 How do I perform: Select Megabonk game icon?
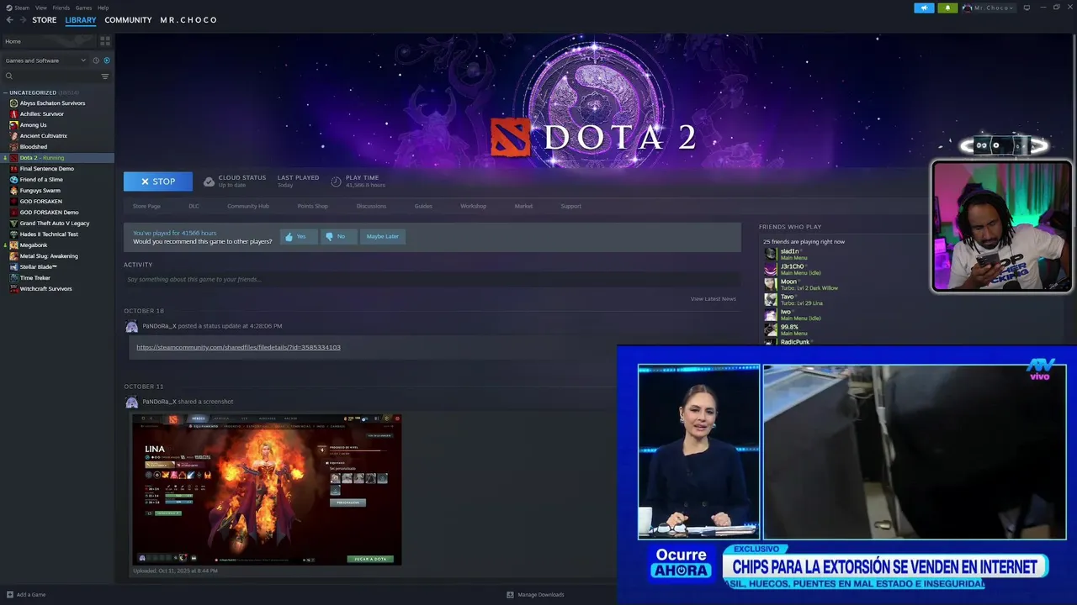(13, 245)
